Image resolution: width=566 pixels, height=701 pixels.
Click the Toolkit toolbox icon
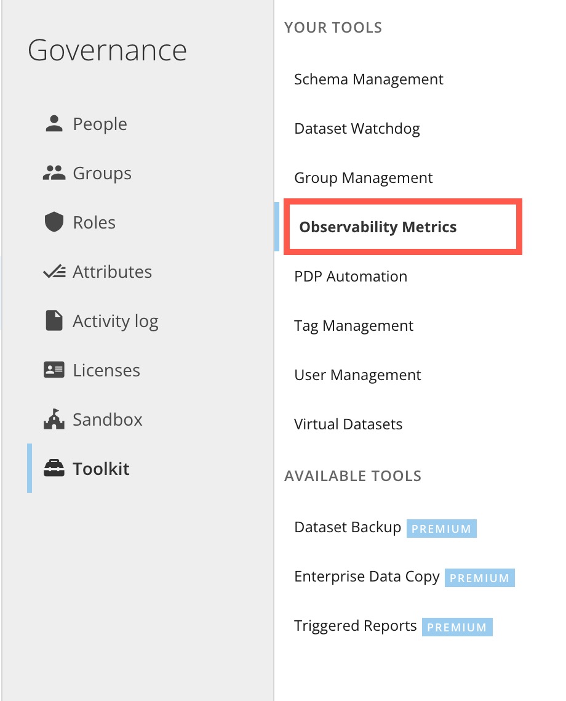tap(54, 469)
